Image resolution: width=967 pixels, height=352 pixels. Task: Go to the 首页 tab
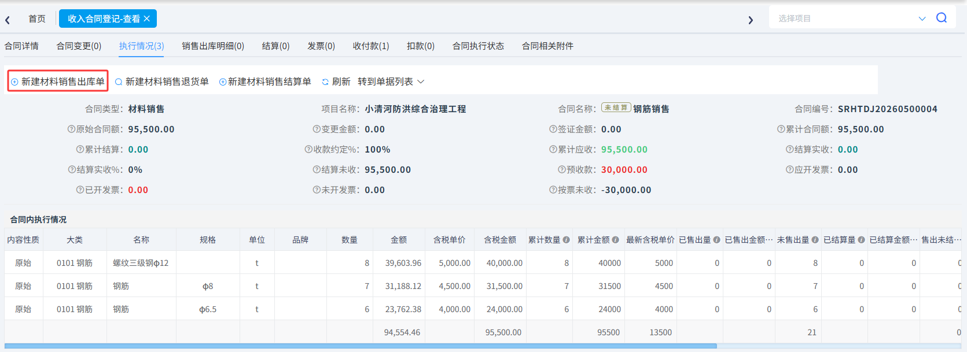(x=37, y=18)
